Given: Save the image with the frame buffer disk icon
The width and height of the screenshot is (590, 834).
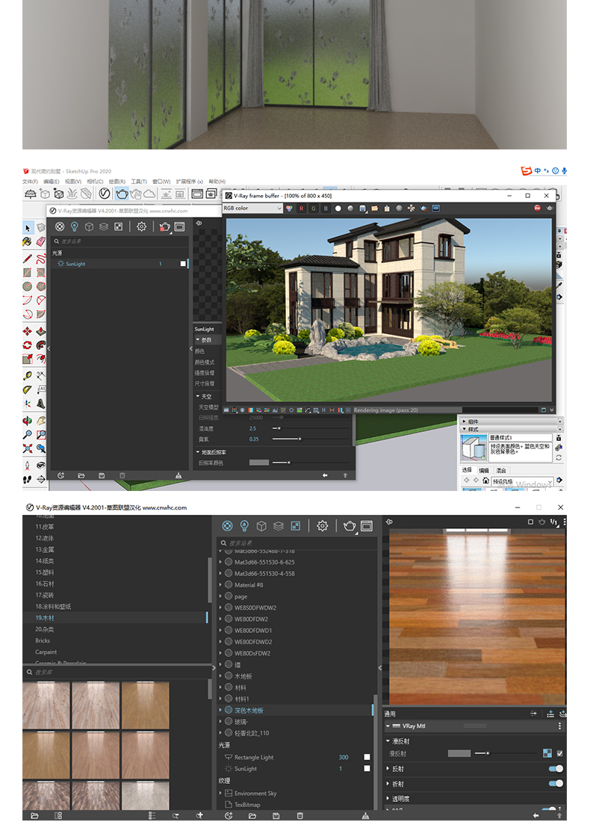Looking at the screenshot, I should [362, 208].
